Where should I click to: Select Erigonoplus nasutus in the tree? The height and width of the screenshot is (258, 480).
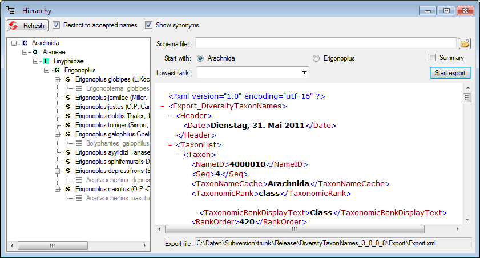pyautogui.click(x=111, y=189)
